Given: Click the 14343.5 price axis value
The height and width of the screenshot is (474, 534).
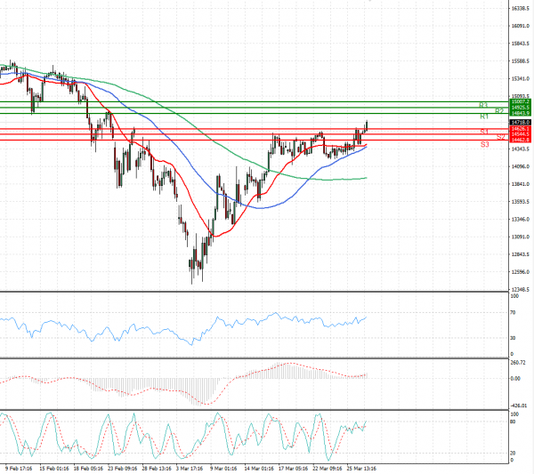Looking at the screenshot, I should 521,149.
